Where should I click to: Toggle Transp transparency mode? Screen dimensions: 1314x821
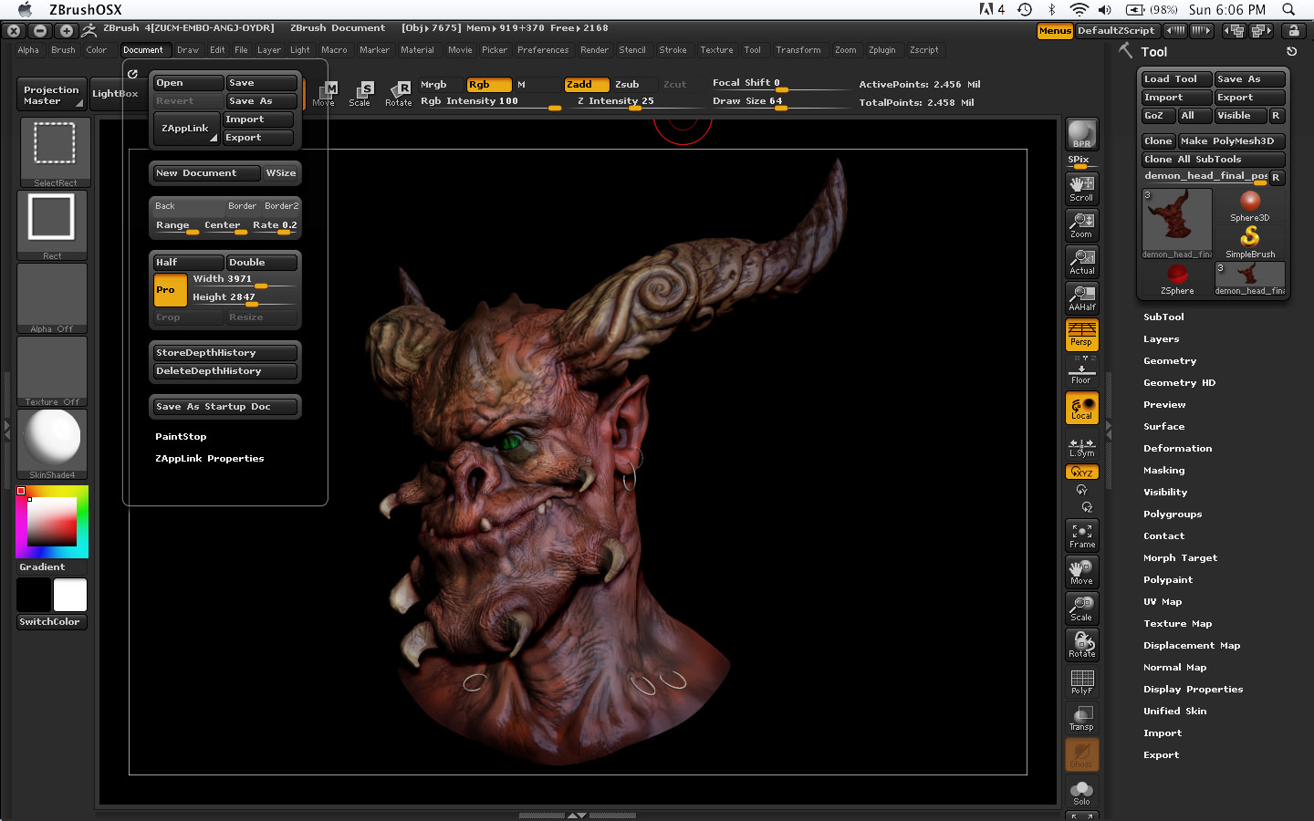point(1081,718)
